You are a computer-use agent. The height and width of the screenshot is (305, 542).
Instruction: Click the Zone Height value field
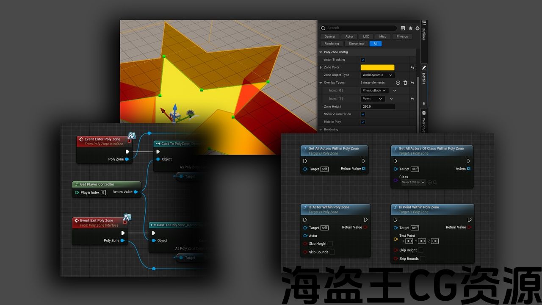[378, 107]
